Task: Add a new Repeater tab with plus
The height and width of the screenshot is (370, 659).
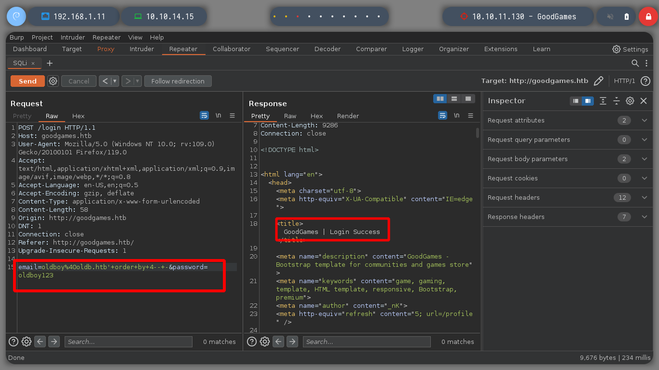Action: click(x=50, y=63)
